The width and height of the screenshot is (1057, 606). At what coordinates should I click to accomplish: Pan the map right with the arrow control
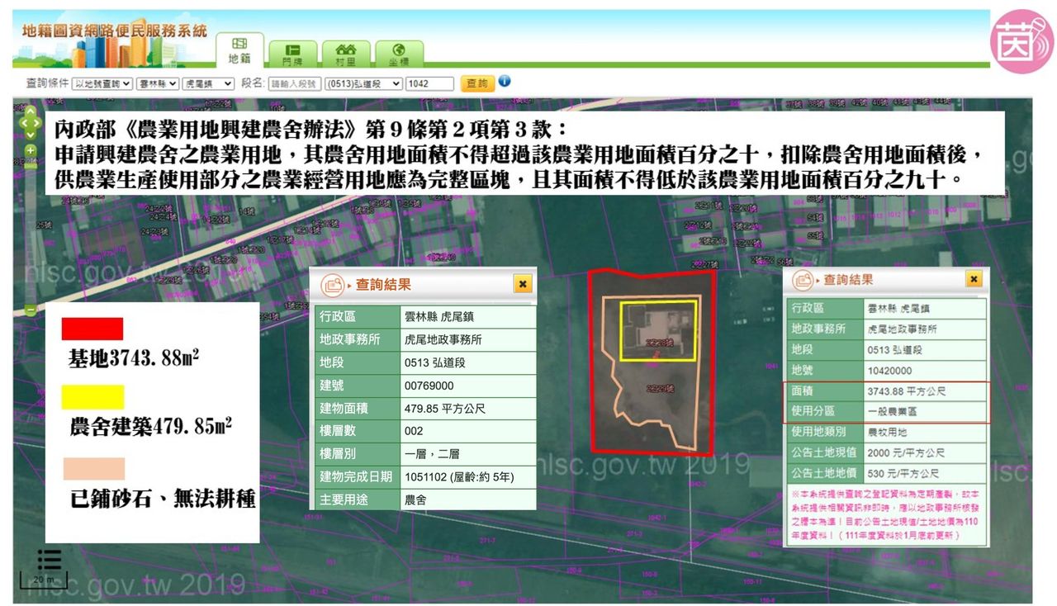point(38,124)
